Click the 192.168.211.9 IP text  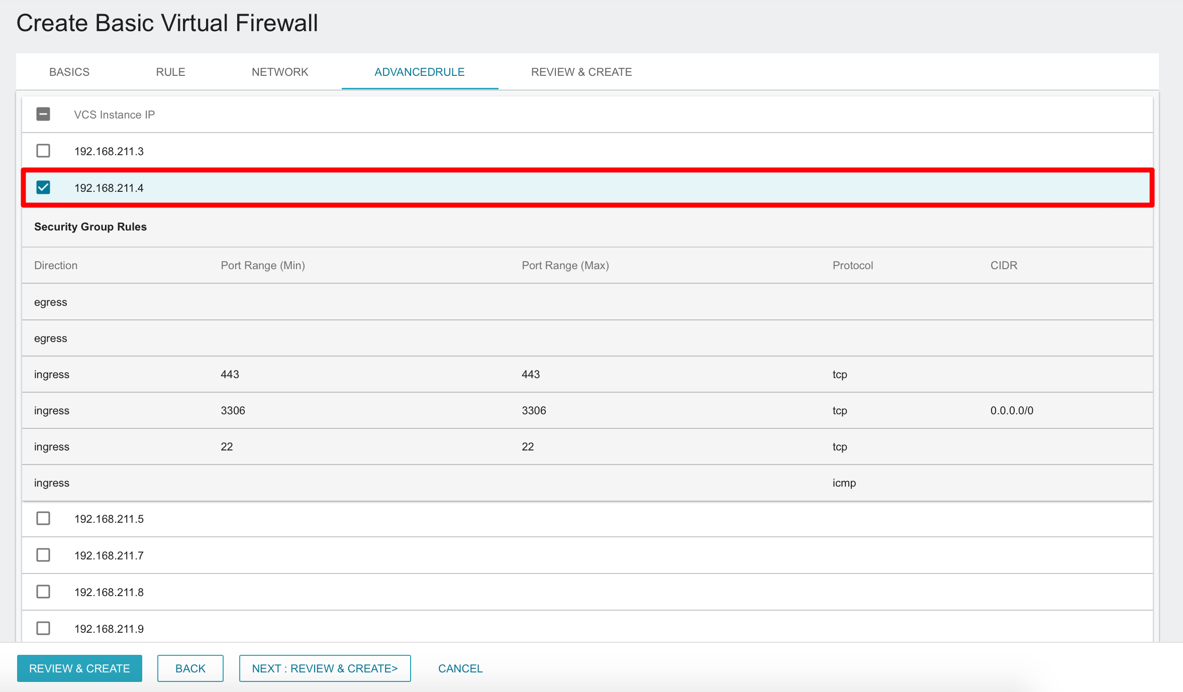click(109, 629)
